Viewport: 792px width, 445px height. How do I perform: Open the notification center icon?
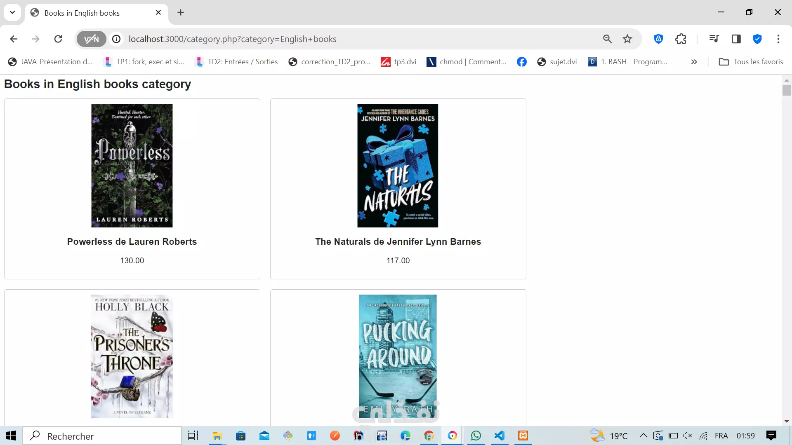(771, 436)
